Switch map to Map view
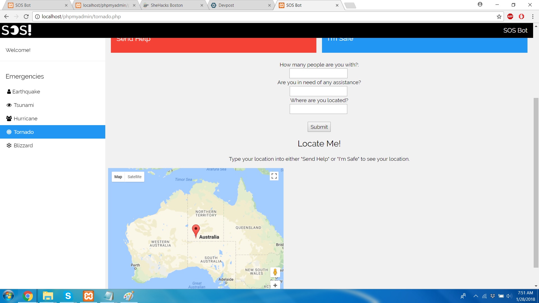This screenshot has width=539, height=303. click(118, 177)
